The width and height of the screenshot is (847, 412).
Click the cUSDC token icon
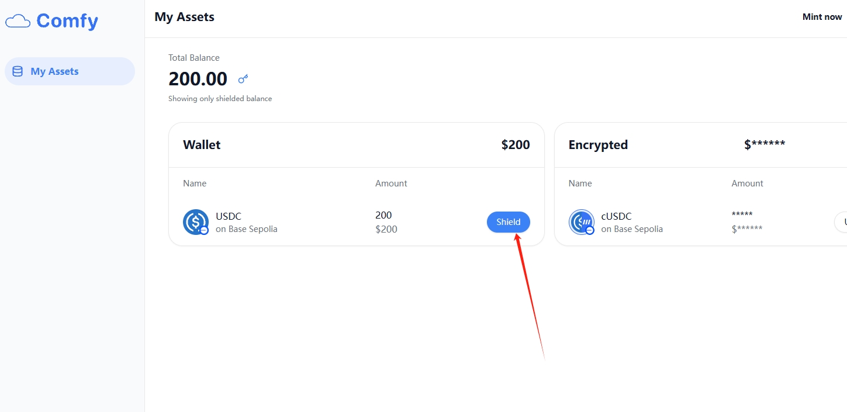click(x=581, y=222)
